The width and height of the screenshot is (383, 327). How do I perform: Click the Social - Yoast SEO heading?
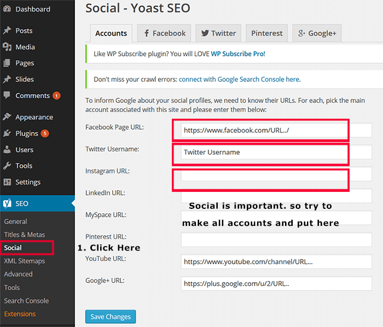pos(137,8)
